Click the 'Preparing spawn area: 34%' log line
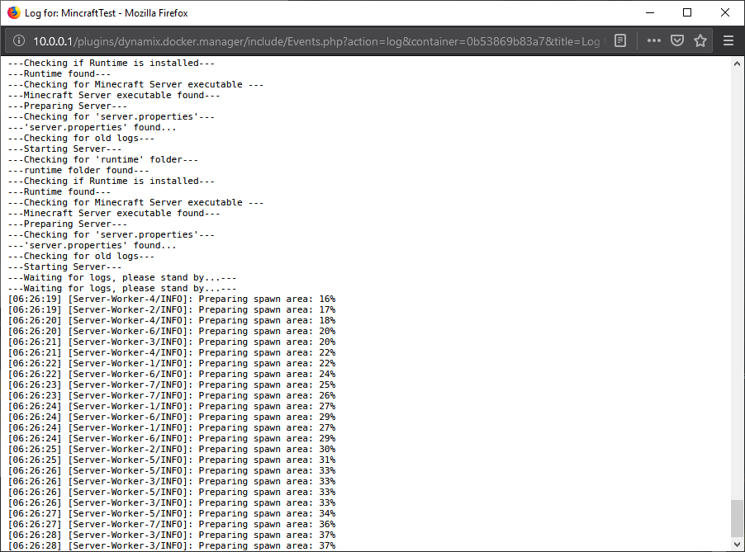The height and width of the screenshot is (552, 745). [x=172, y=513]
